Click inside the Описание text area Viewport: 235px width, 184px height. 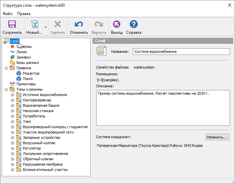[x=162, y=107]
